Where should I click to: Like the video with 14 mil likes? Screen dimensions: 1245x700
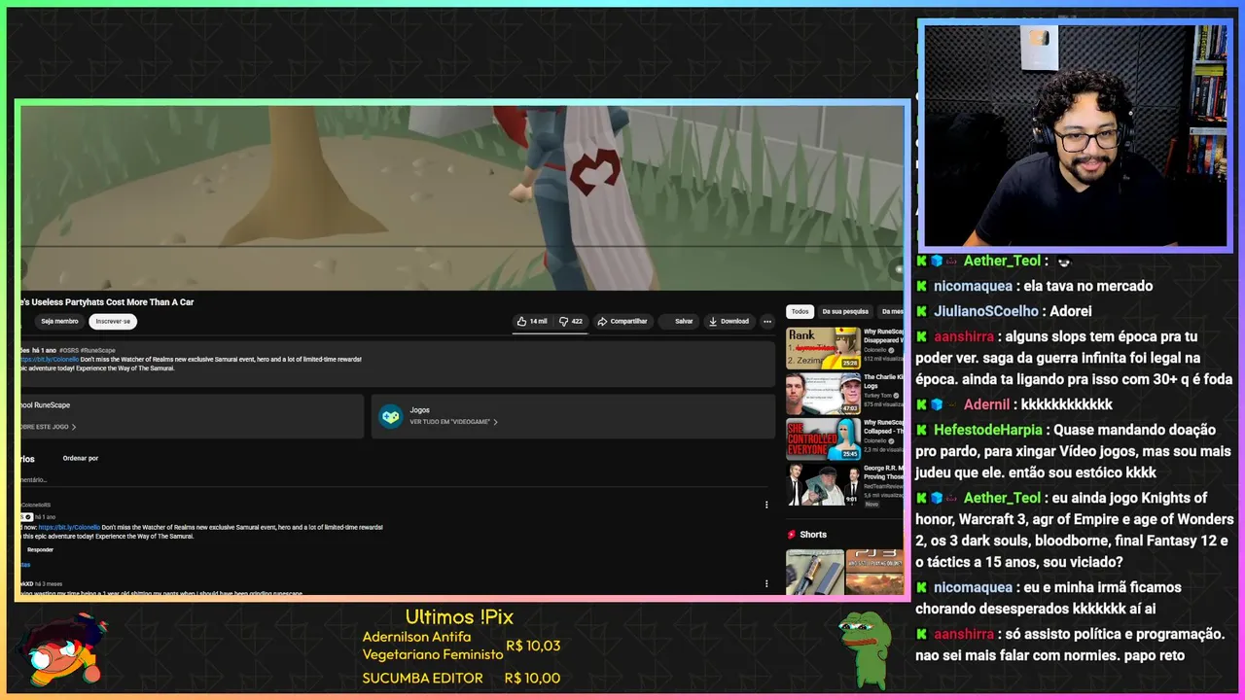pos(532,321)
